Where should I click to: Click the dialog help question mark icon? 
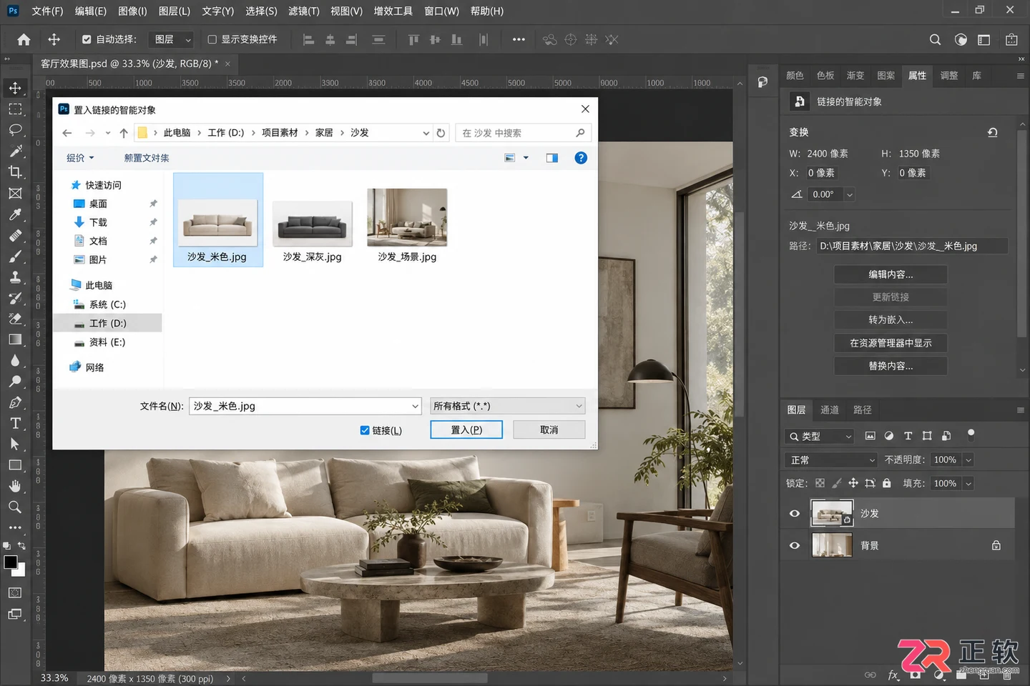581,158
